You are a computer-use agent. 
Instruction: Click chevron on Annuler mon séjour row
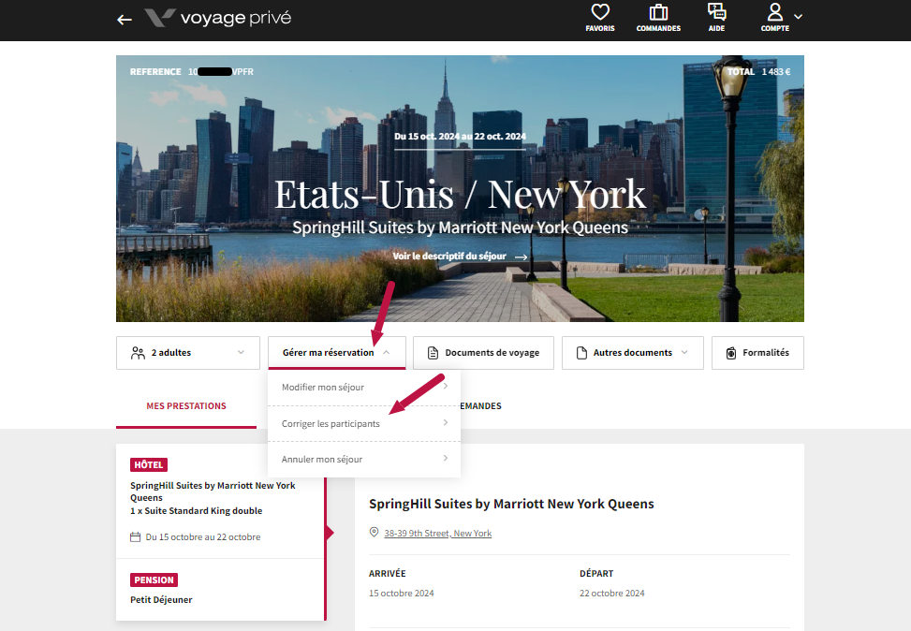coord(446,458)
